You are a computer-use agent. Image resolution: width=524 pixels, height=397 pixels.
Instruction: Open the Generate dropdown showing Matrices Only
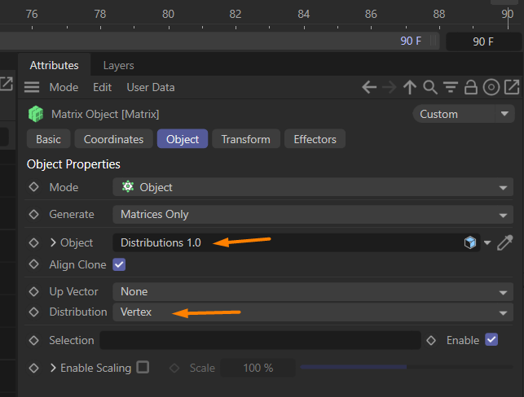[313, 215]
